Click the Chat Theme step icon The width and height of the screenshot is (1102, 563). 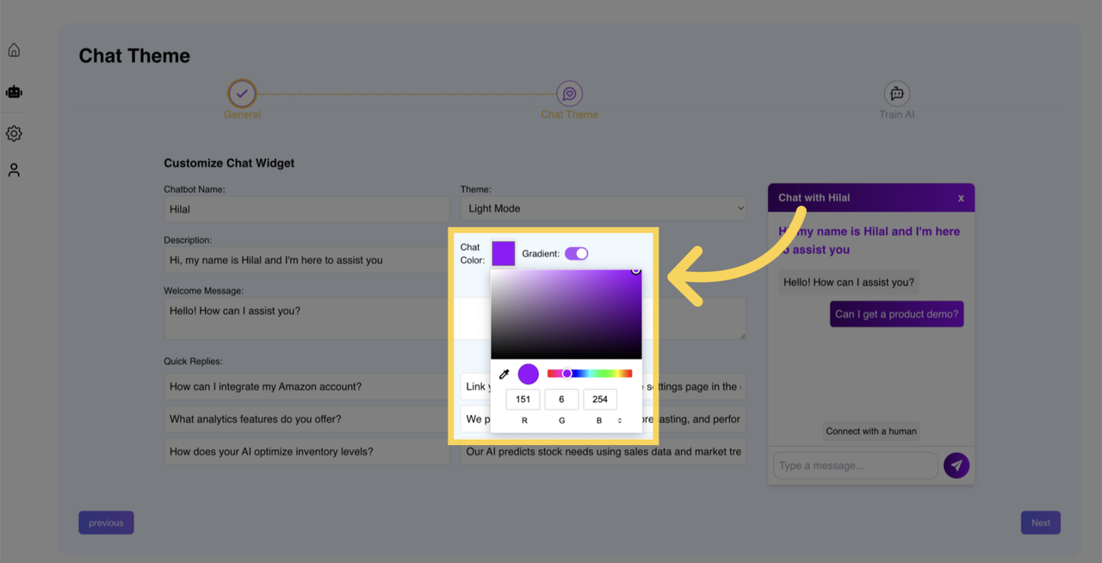(569, 93)
